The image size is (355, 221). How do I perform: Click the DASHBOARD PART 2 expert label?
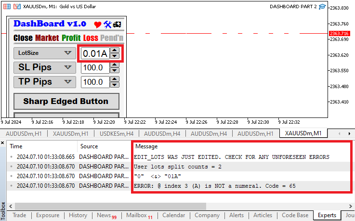point(293,7)
